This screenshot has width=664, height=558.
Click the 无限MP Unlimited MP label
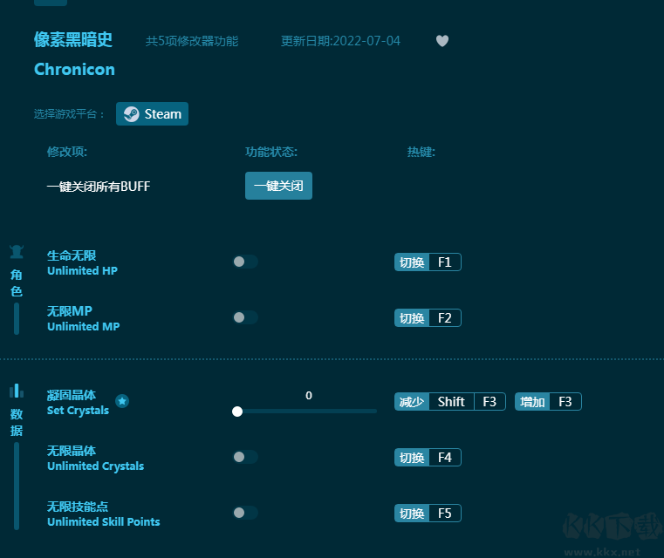(x=84, y=318)
